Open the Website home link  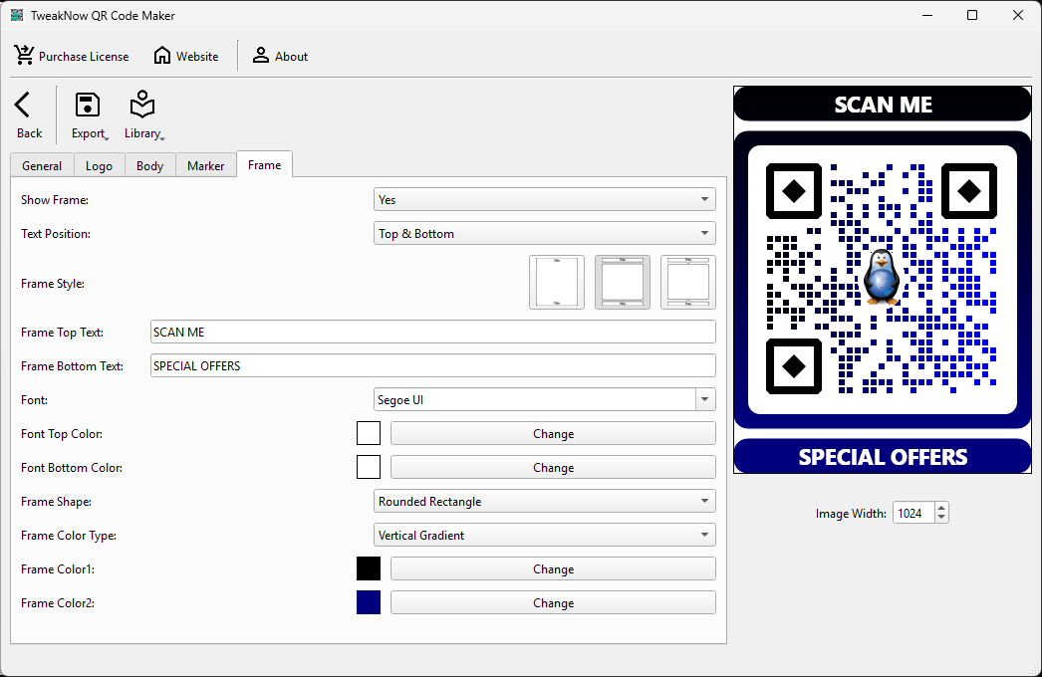click(186, 56)
